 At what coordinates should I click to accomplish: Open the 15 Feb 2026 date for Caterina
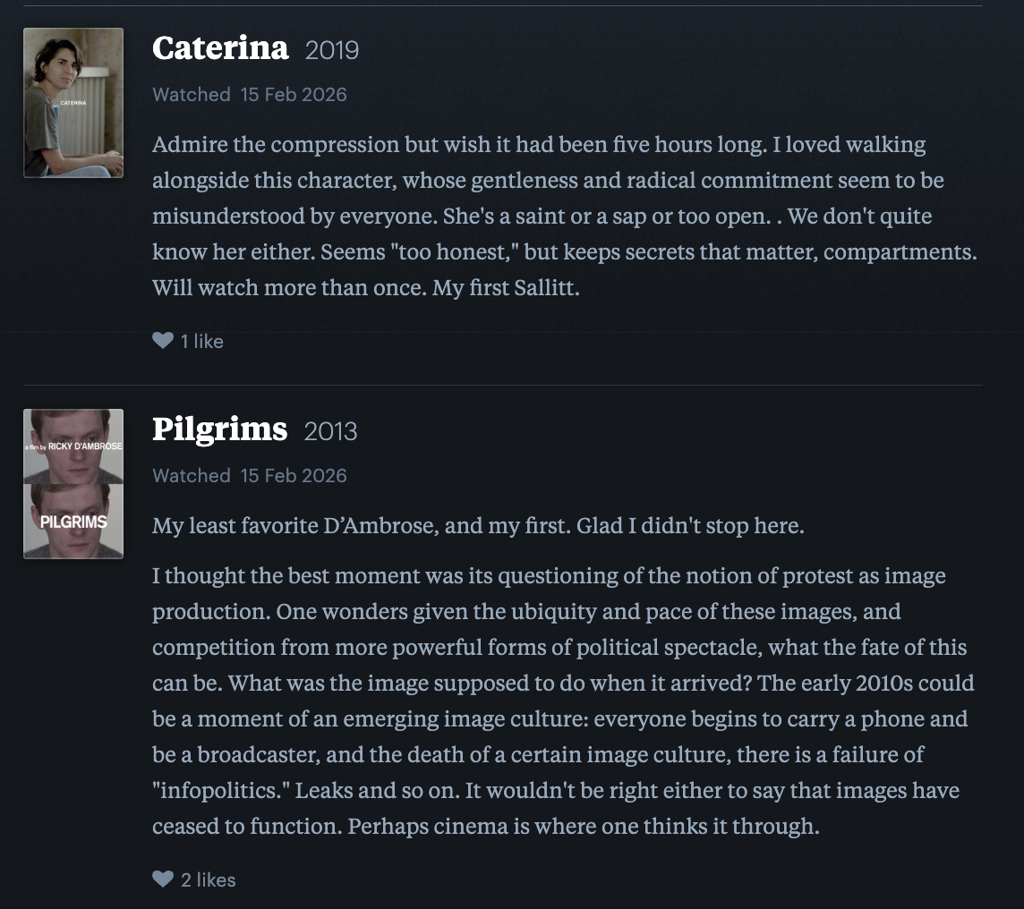pyautogui.click(x=294, y=95)
